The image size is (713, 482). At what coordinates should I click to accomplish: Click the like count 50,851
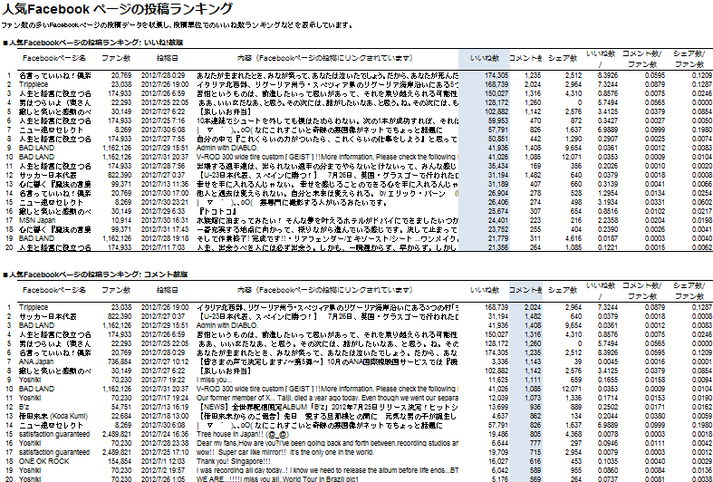[x=497, y=139]
